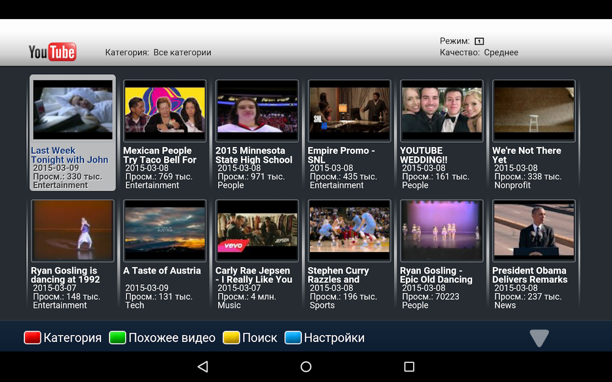Click the title 'YOUTUBE WEDDING!!'
This screenshot has height=382, width=612.
[424, 155]
